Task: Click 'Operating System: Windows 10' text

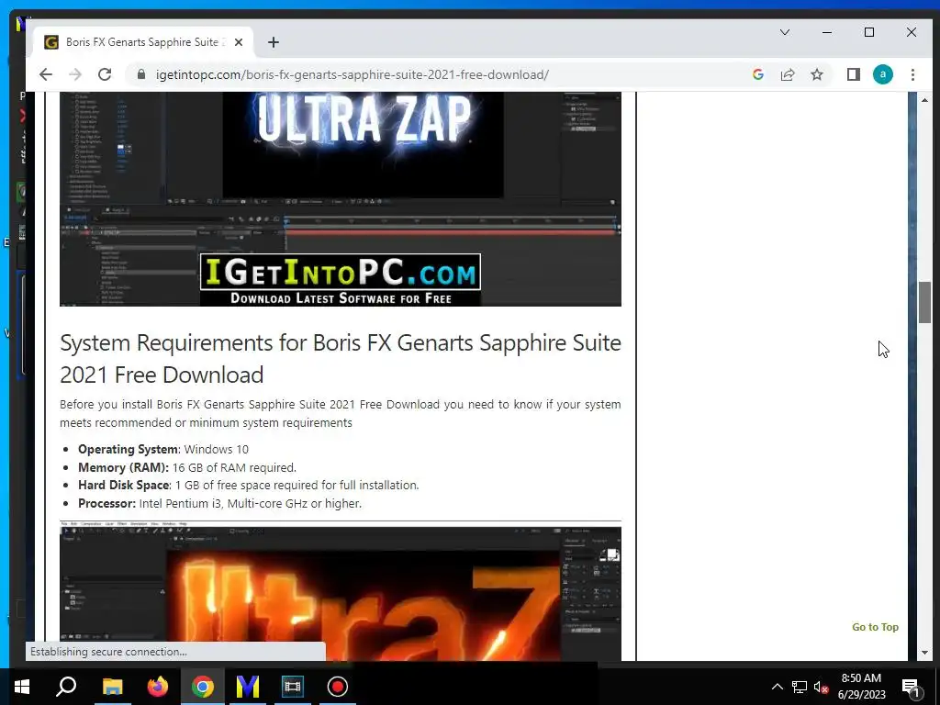Action: pyautogui.click(x=163, y=449)
